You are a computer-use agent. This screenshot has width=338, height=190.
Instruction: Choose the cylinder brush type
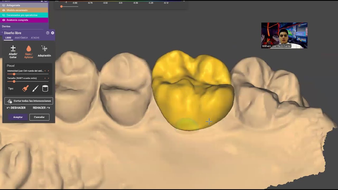click(45, 89)
